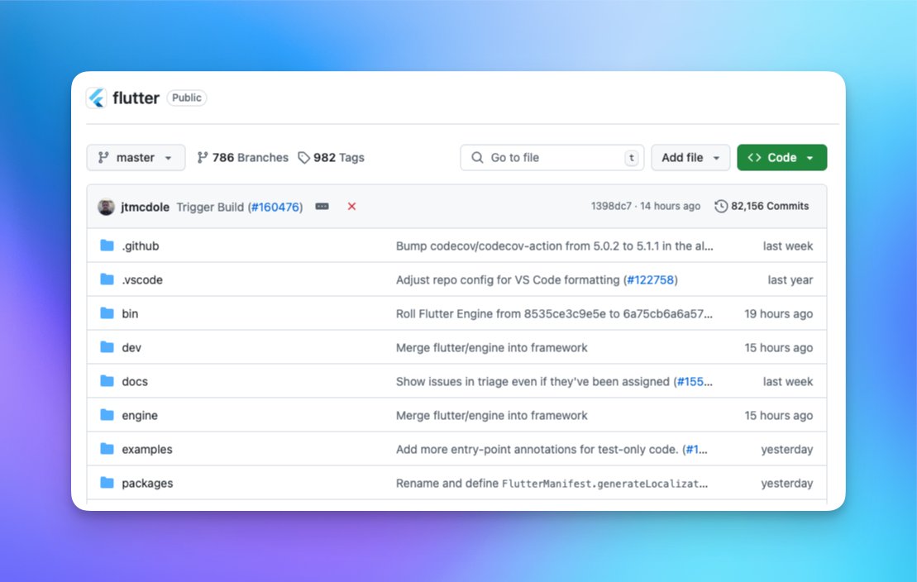
Task: Open the examples folder
Action: click(147, 450)
